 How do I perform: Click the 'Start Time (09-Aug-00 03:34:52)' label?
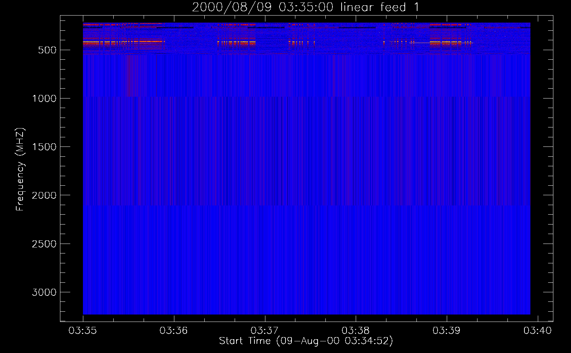[306, 341]
